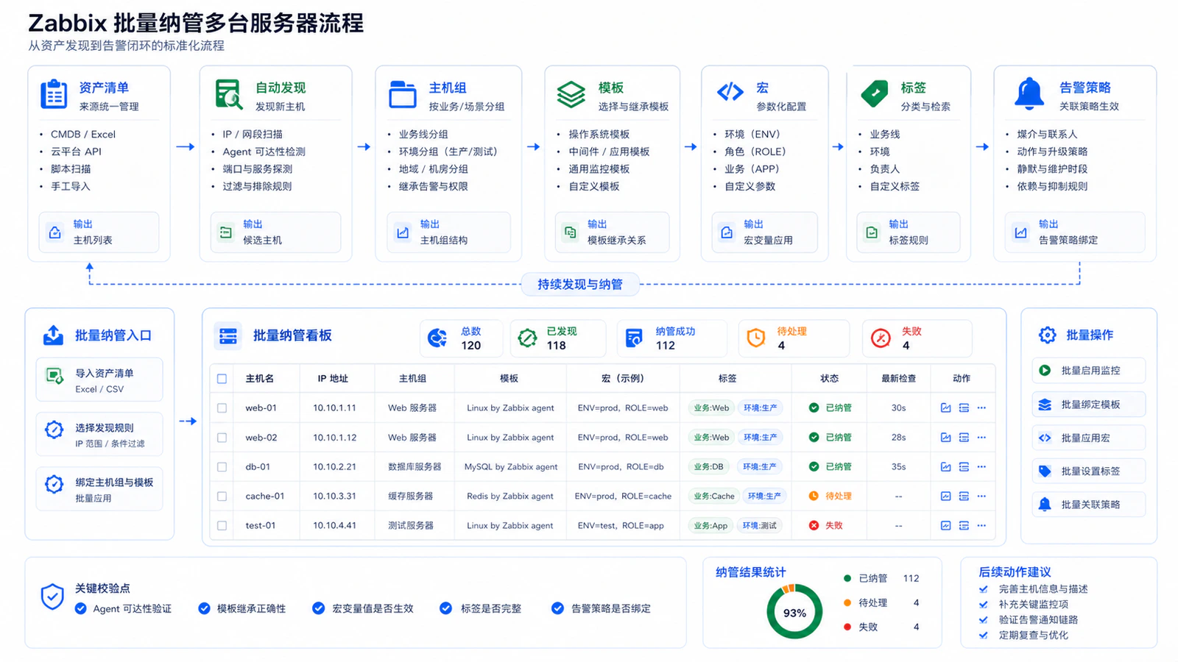Click the 失败 status for test-01
Image resolution: width=1178 pixels, height=662 pixels.
(826, 525)
